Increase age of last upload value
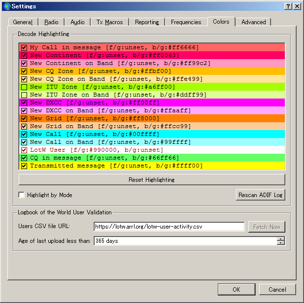This screenshot has width=304, height=303. coord(281,239)
